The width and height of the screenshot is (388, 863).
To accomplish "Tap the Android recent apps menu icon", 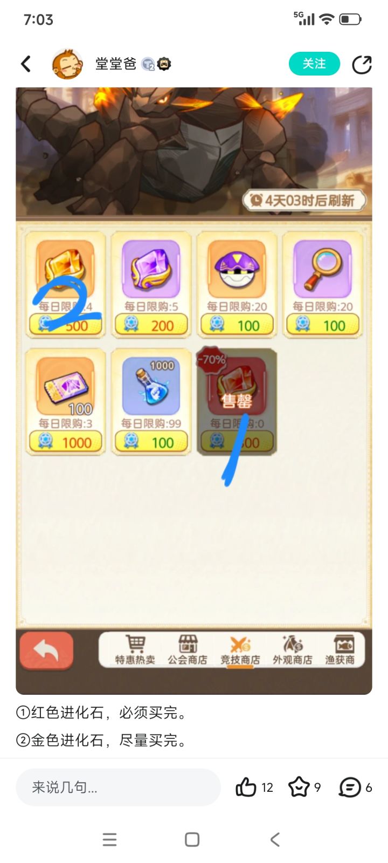I will coord(109,839).
